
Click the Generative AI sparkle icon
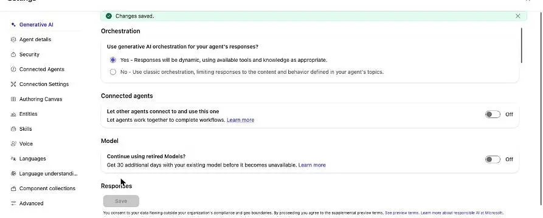[x=13, y=24]
